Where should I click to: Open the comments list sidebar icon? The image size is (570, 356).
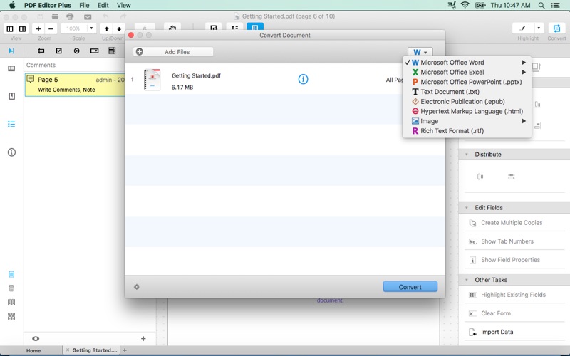pos(11,124)
